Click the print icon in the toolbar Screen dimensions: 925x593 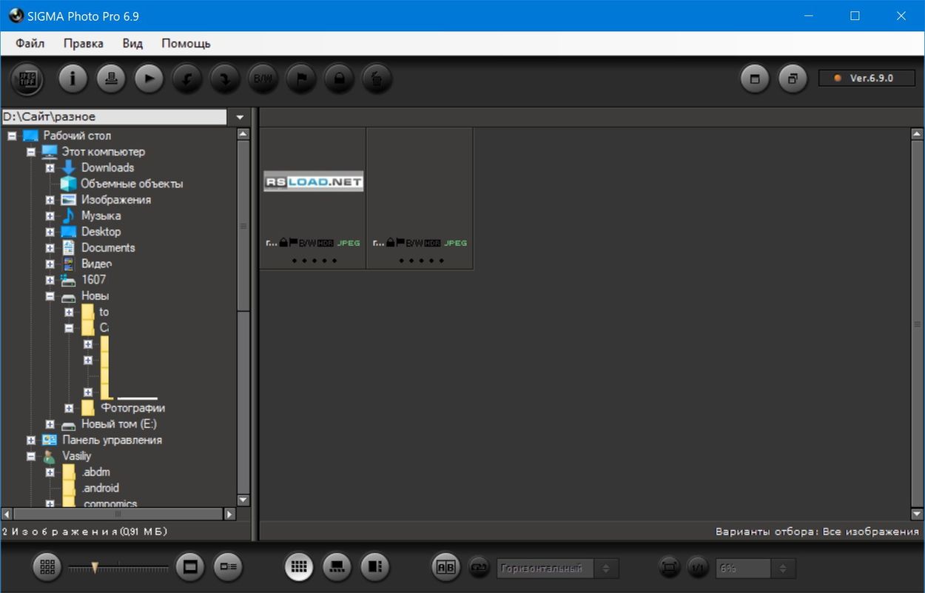click(111, 78)
